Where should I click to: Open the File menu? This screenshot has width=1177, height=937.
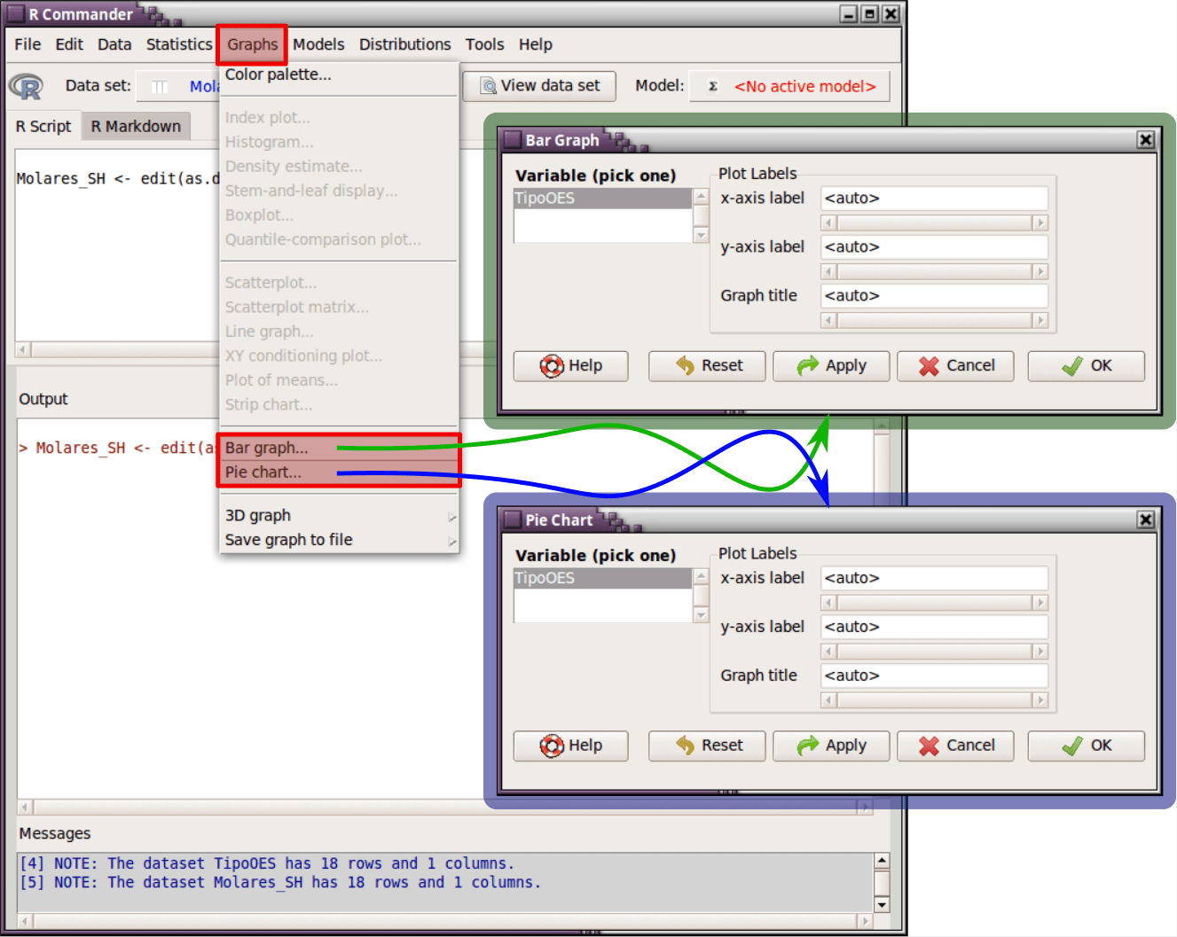(27, 44)
